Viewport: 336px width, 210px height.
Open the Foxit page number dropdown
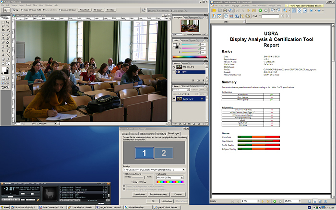click(258, 201)
